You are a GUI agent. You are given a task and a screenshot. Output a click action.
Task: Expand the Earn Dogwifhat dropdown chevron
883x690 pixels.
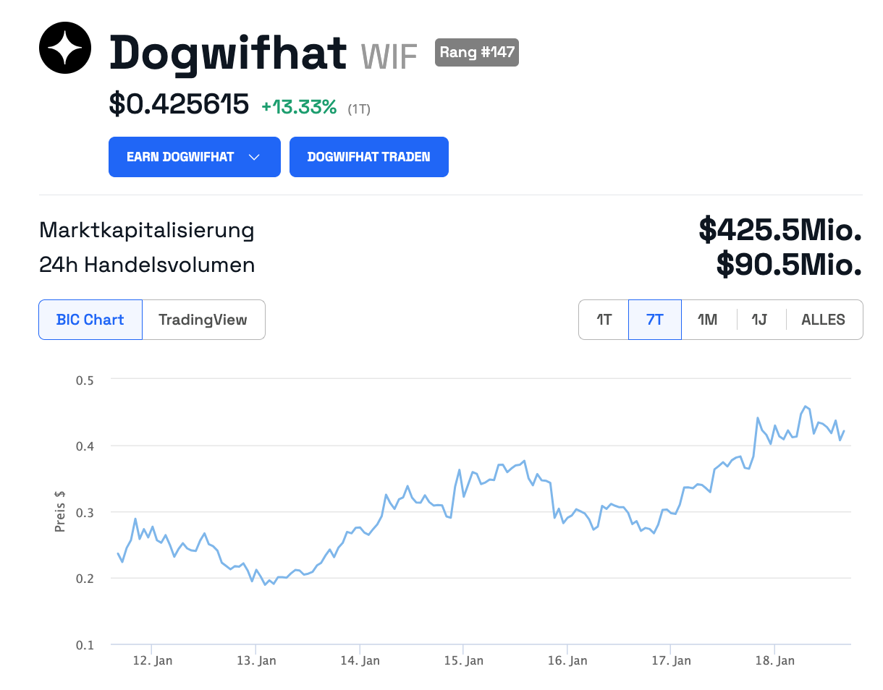pos(254,157)
